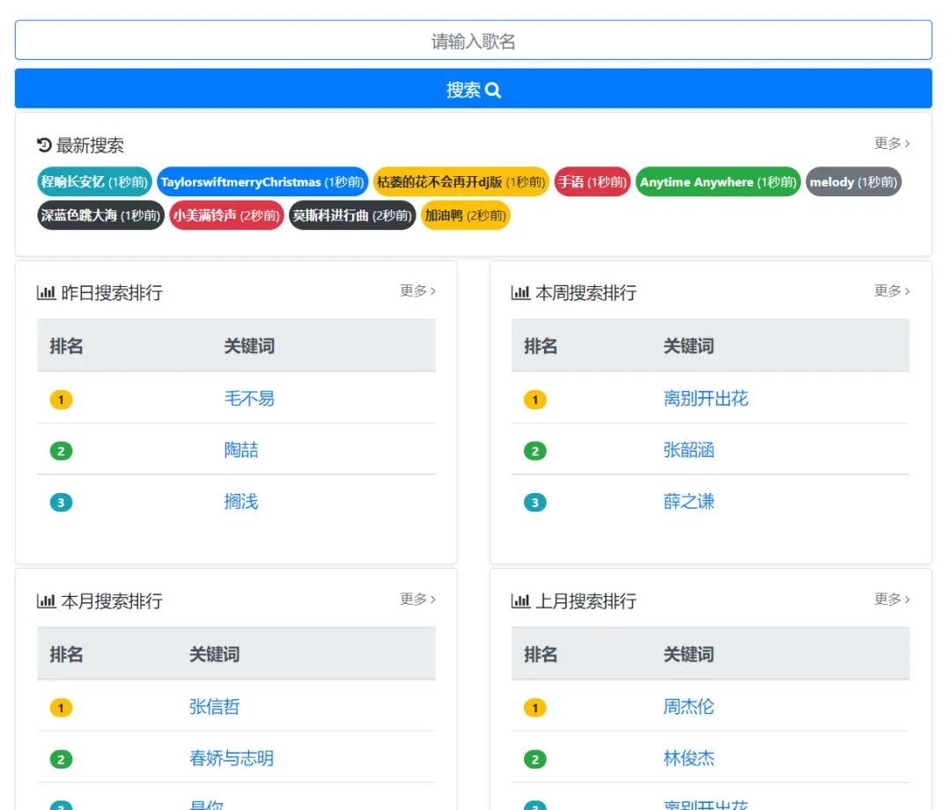Click the chart icon beside 本月搜索排行

pos(46,600)
